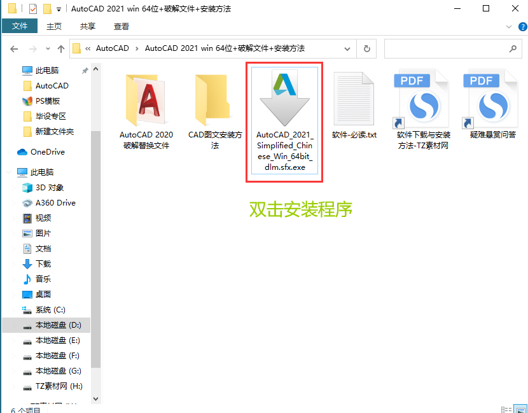Image resolution: width=528 pixels, height=413 pixels.
Task: Open the quick access toolbar dropdown
Action: pos(59,10)
